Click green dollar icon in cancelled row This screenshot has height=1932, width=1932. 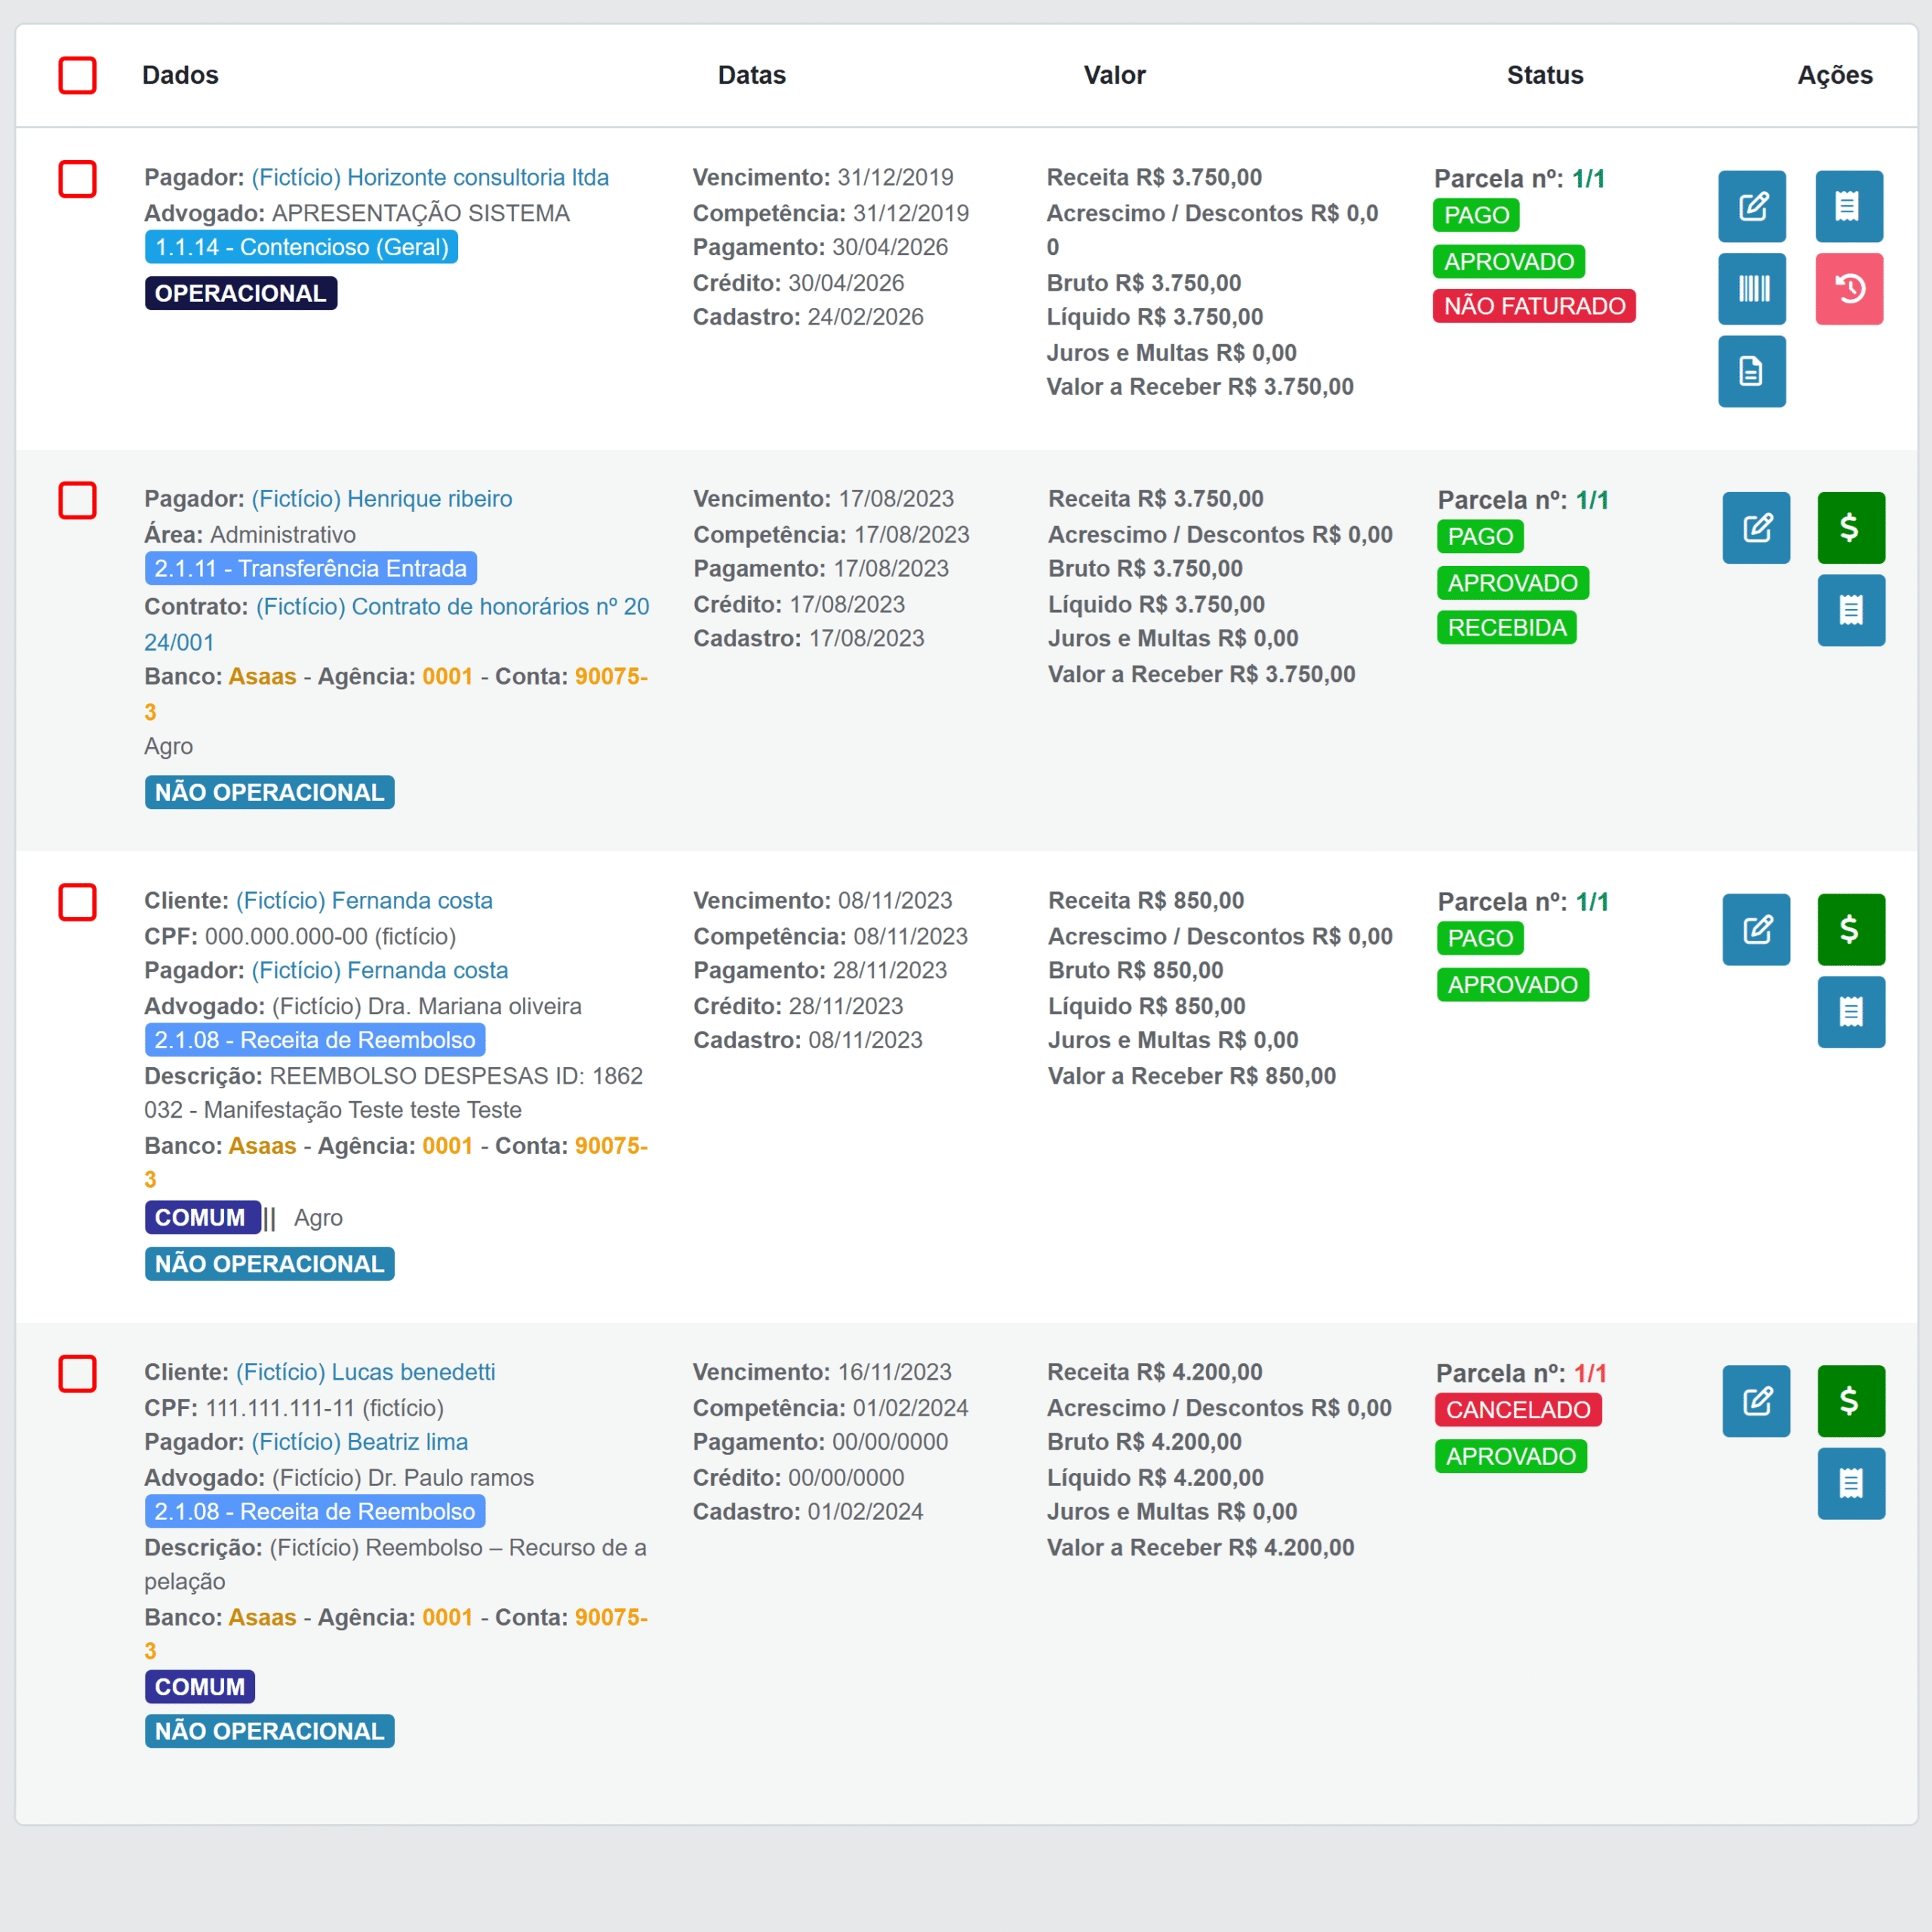click(1851, 1401)
